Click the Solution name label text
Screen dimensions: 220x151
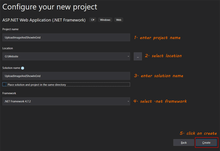click(11, 68)
